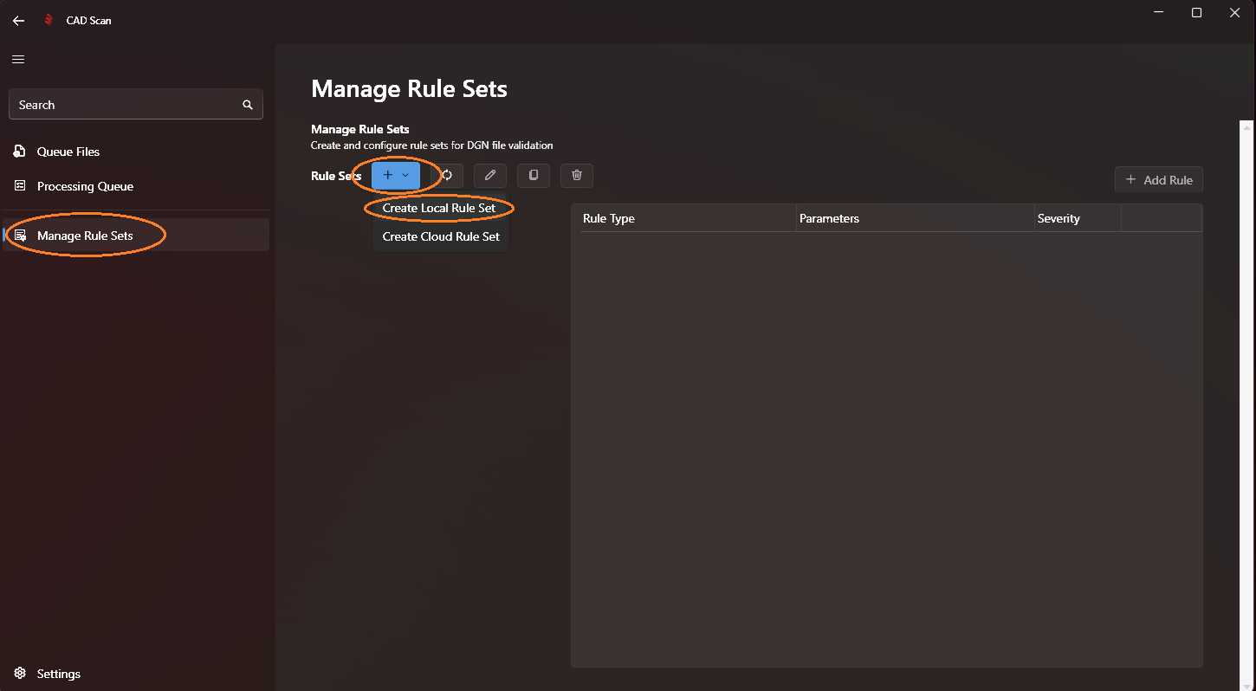Choose Create Local Rule Set
The width and height of the screenshot is (1256, 691).
pos(439,208)
